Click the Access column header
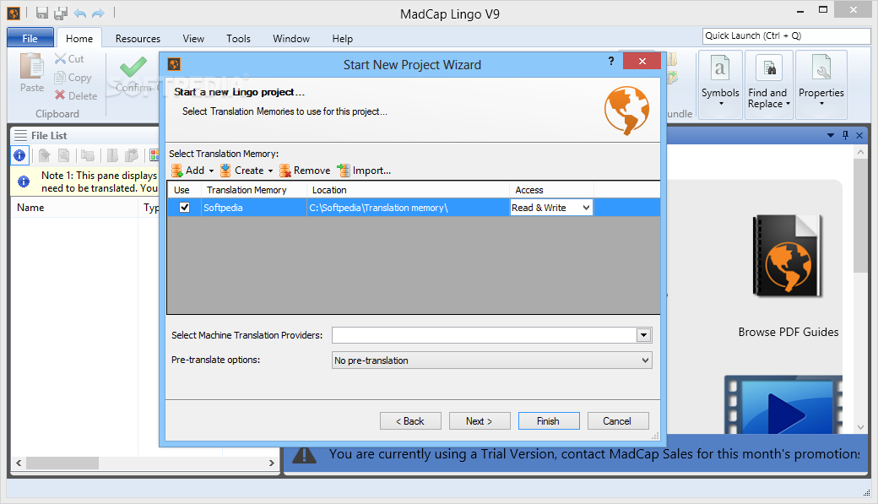This screenshot has height=504, width=878. tap(551, 190)
